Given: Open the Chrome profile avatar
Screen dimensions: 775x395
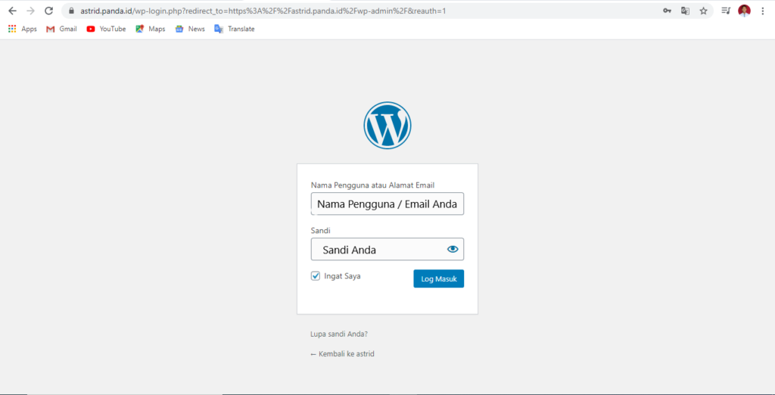Looking at the screenshot, I should click(745, 11).
